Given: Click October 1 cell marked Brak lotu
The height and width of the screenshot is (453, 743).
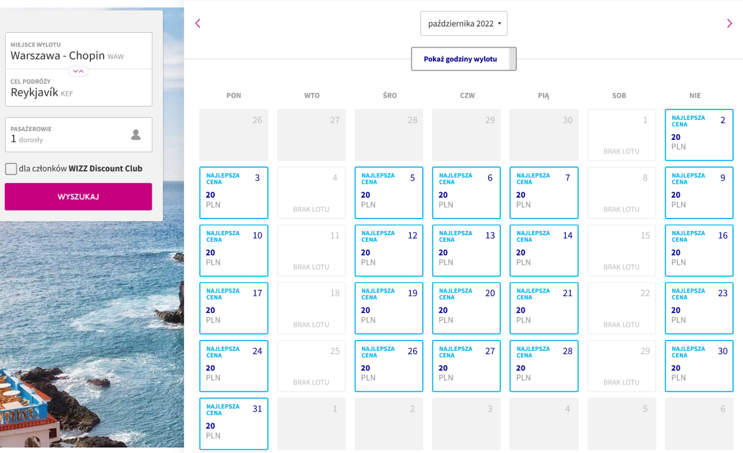Looking at the screenshot, I should pos(622,135).
